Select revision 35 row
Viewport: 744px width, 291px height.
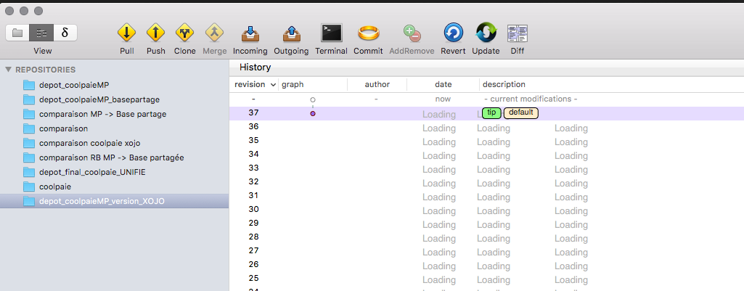[486, 141]
